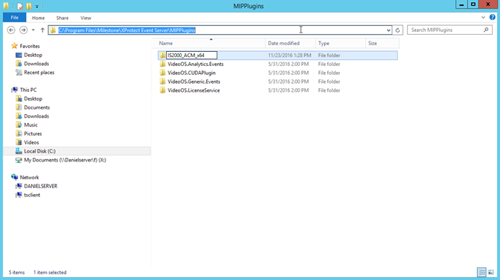
Task: Open Downloads under Favorites
Action: point(36,64)
